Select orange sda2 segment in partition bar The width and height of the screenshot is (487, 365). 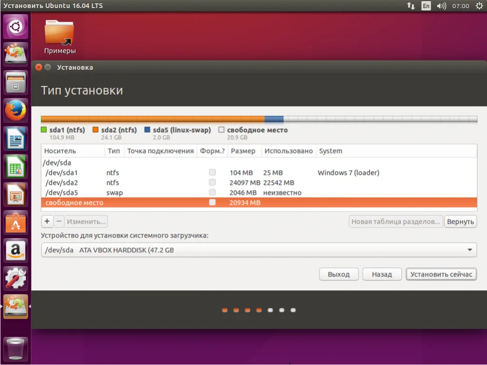(153, 119)
